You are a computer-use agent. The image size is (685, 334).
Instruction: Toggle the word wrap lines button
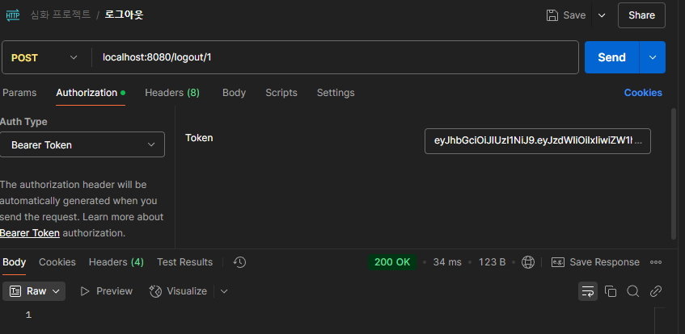tap(588, 291)
